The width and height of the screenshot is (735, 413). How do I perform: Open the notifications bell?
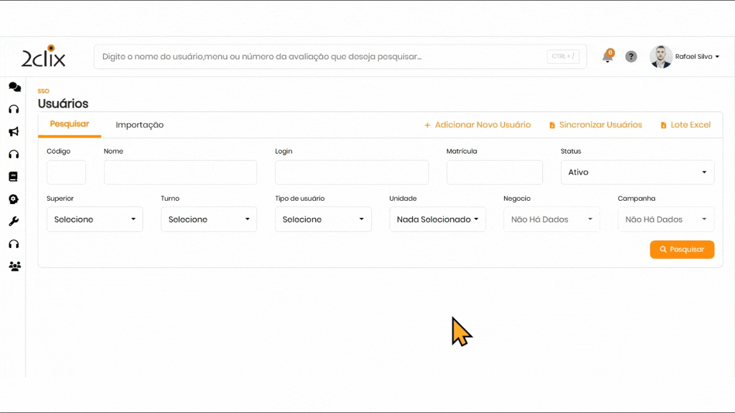pyautogui.click(x=607, y=57)
